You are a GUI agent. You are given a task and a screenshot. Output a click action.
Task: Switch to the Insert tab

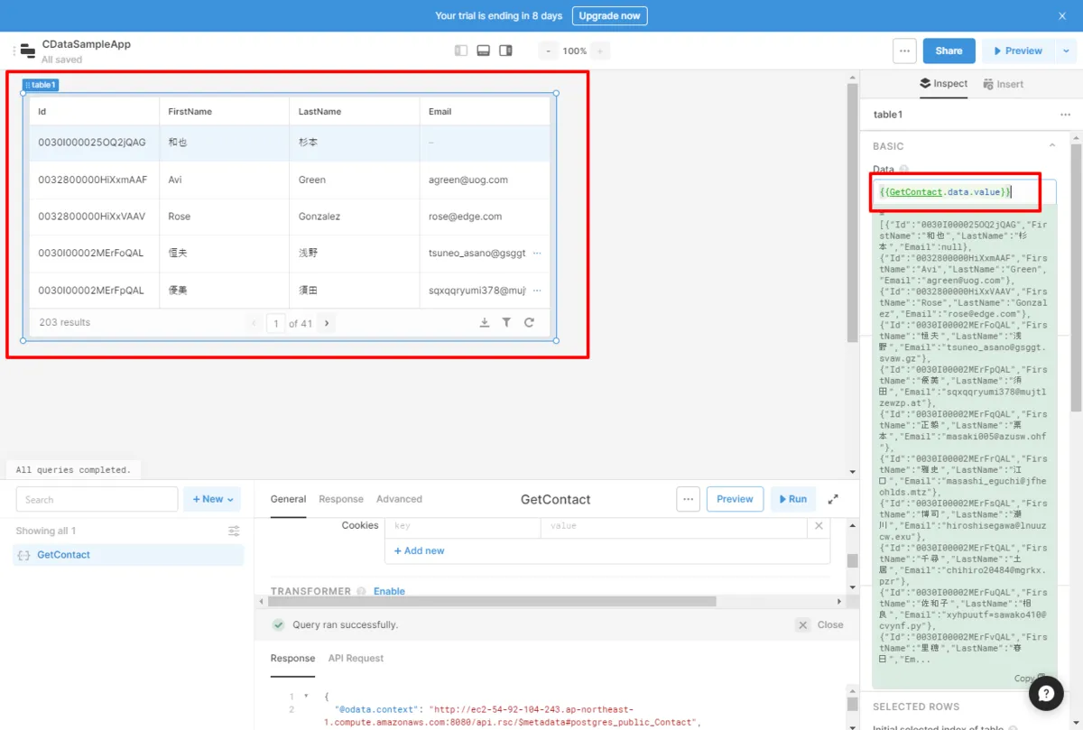[1003, 84]
